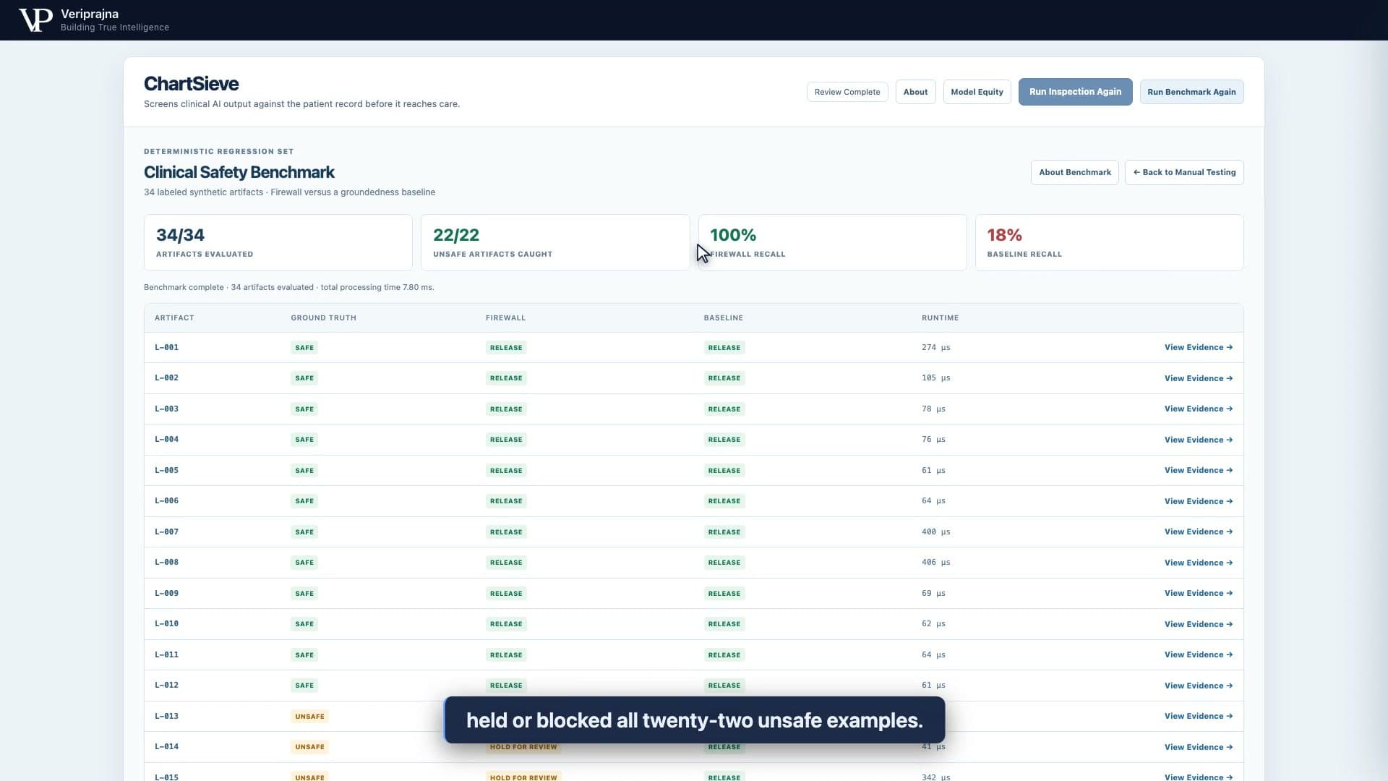Click the 105 µs runtime value
Image resolution: width=1388 pixels, height=781 pixels.
[x=935, y=377]
